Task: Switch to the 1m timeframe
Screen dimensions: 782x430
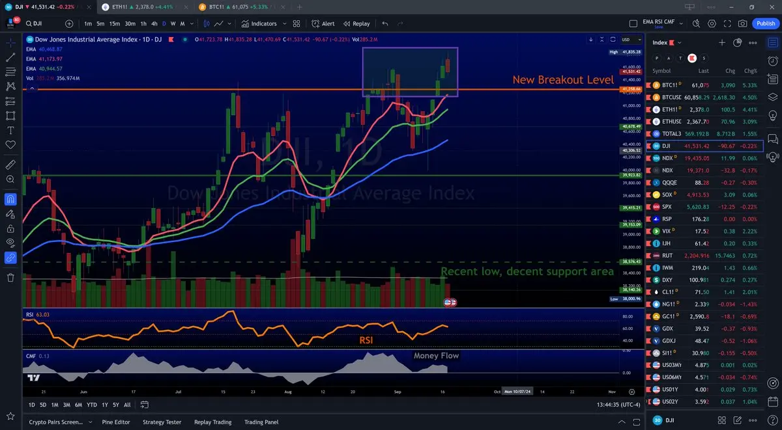Action: point(88,23)
